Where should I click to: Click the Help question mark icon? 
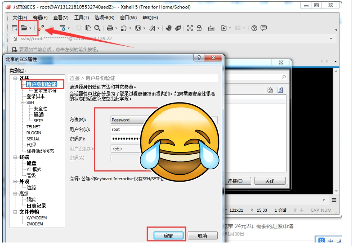tap(254, 28)
